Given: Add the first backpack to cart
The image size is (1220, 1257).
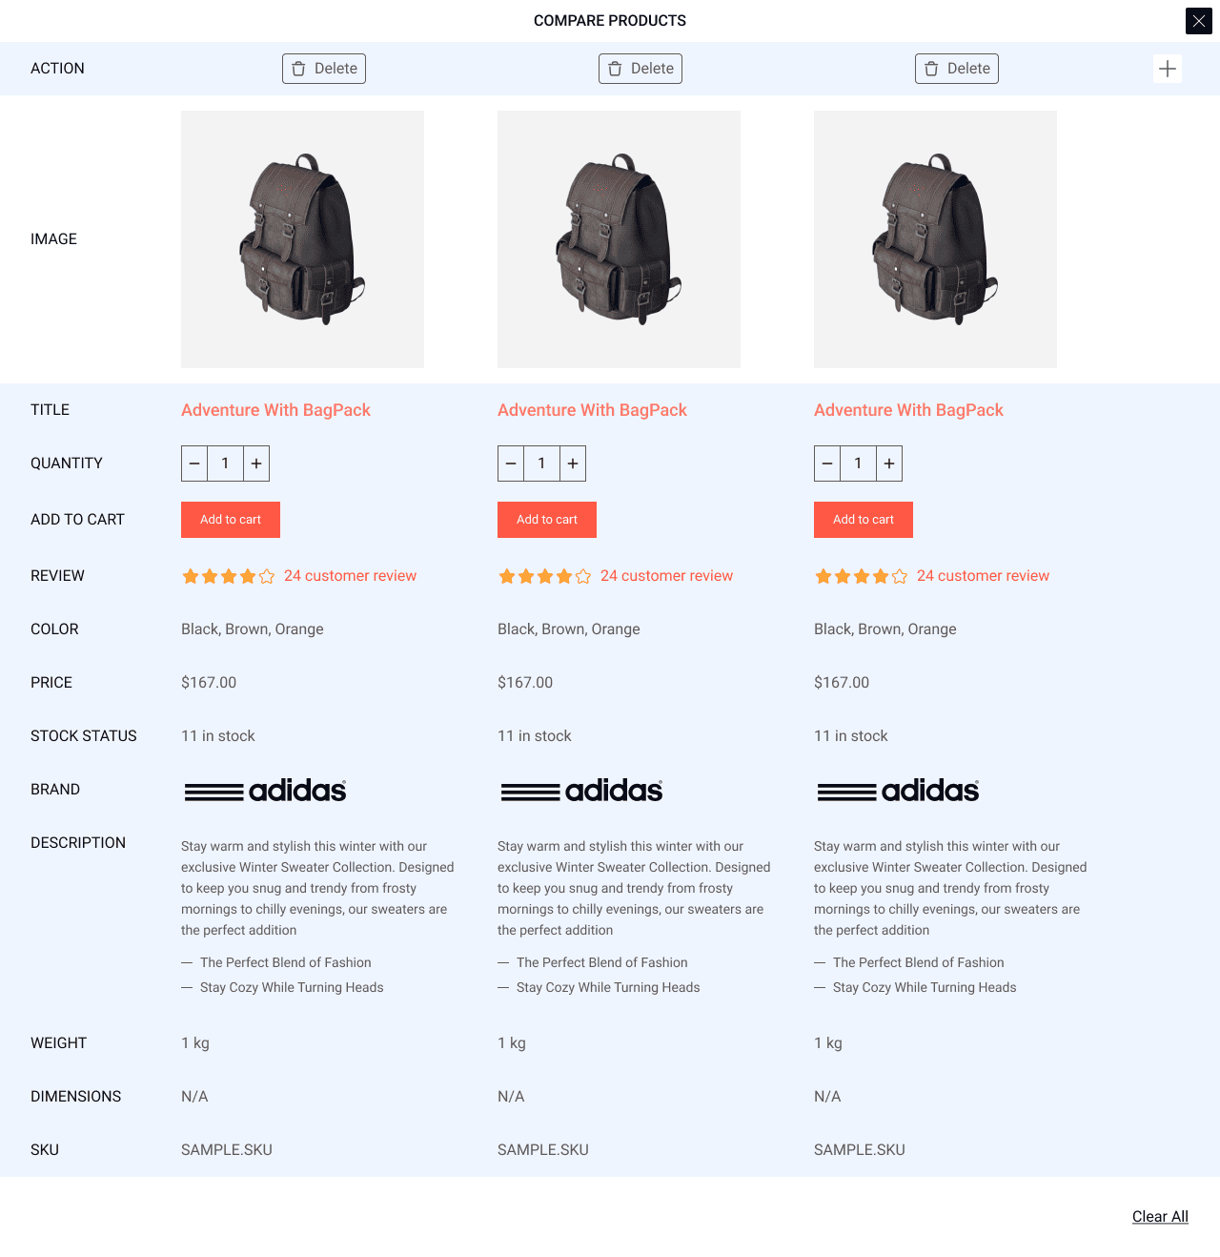Looking at the screenshot, I should (231, 520).
